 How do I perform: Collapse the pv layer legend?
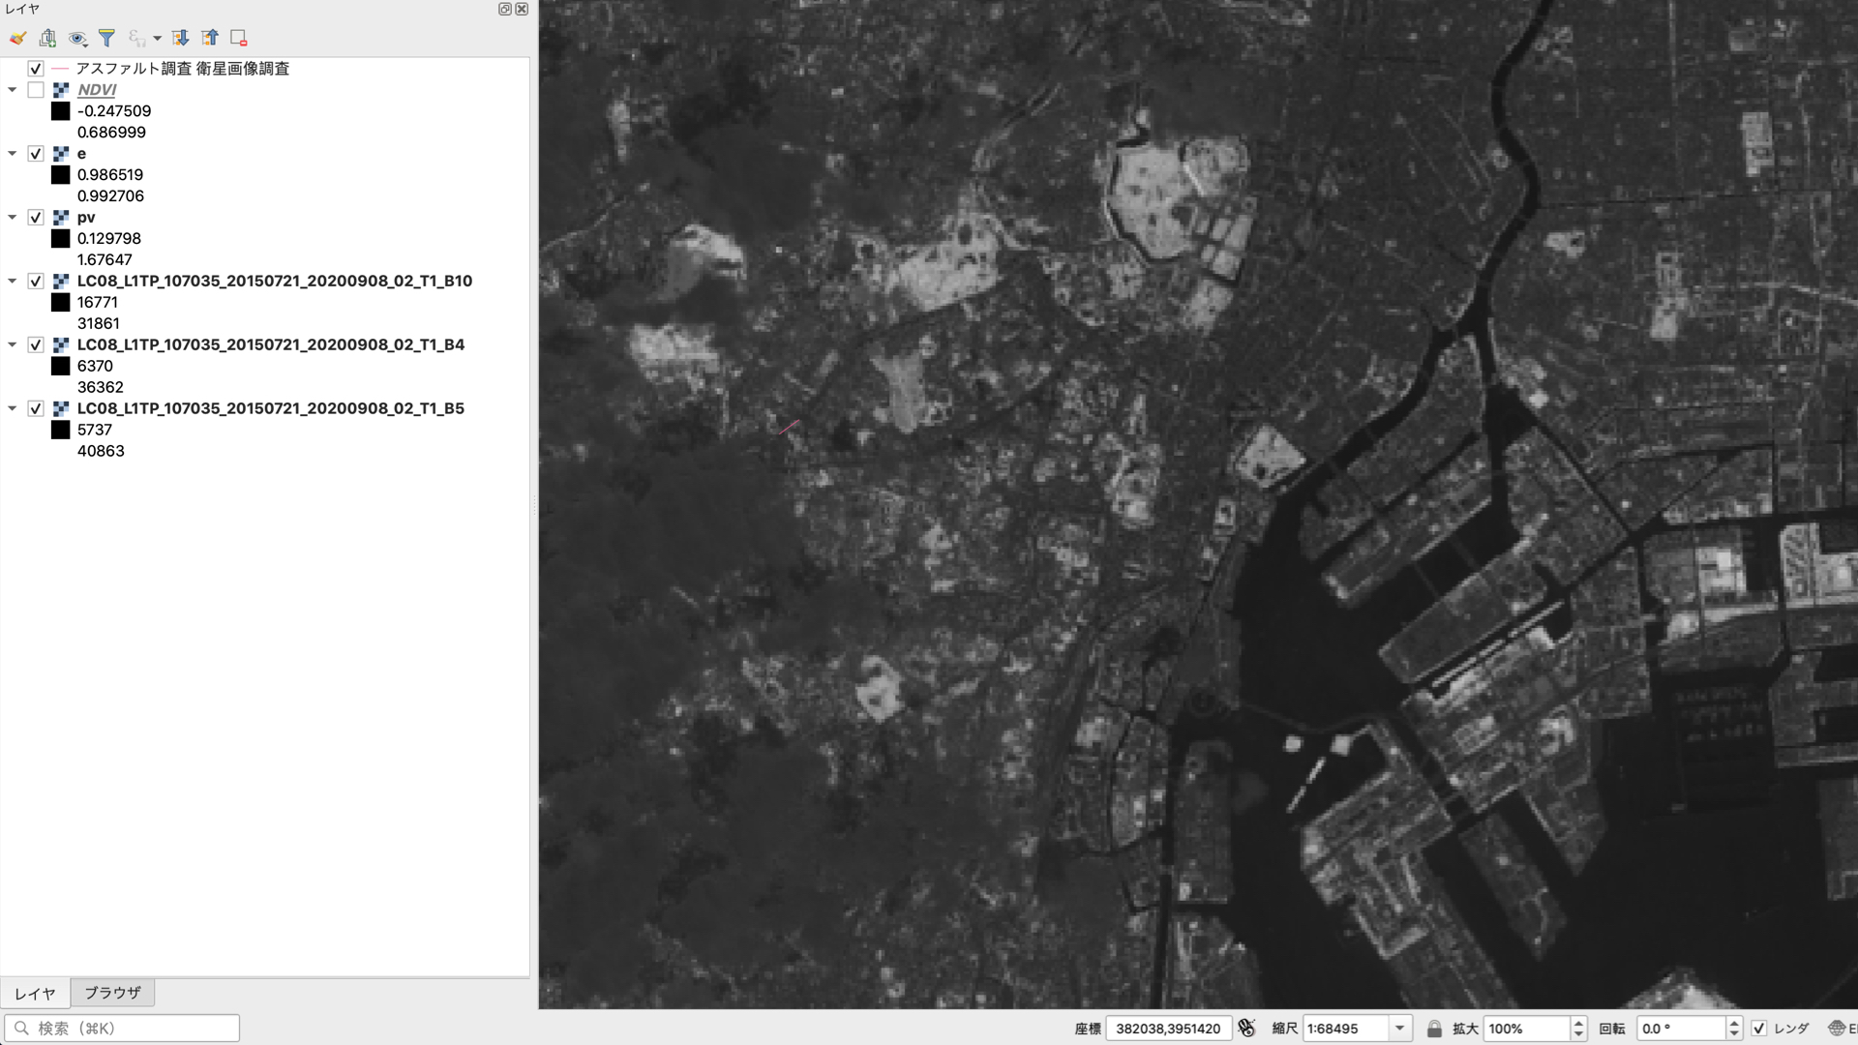click(13, 218)
